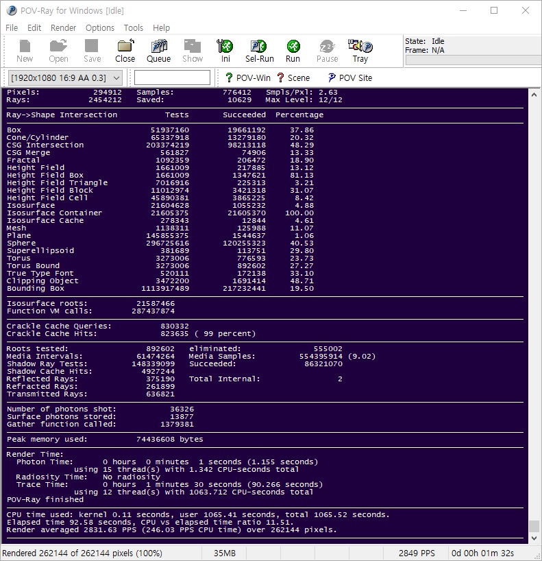Open the Help menu
Viewport: 542px width, 561px height.
click(x=161, y=28)
